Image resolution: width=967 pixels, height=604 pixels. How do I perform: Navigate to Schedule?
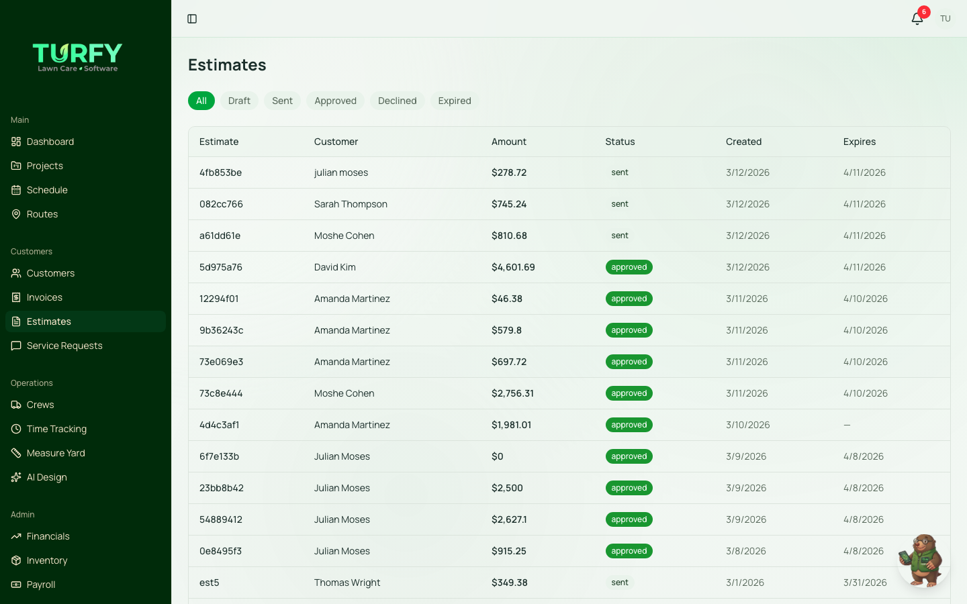pos(85,190)
